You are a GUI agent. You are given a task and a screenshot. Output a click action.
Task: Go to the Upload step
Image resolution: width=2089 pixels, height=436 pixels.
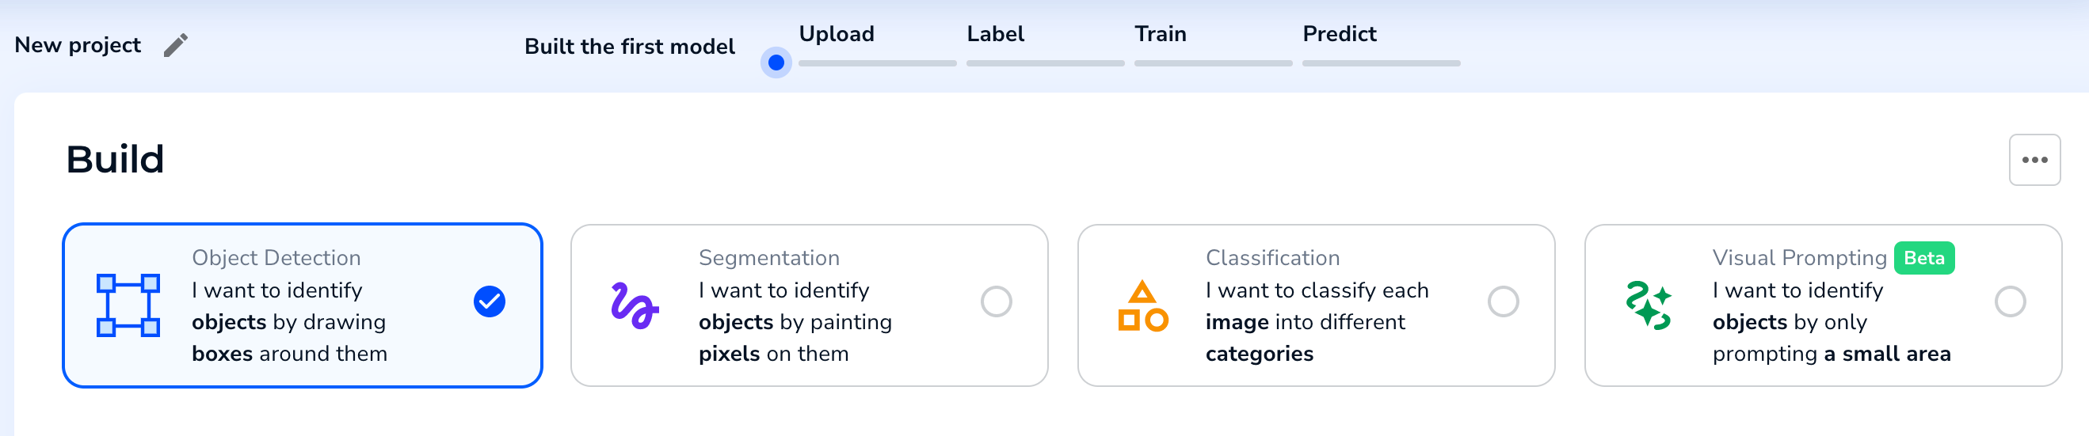coord(836,34)
